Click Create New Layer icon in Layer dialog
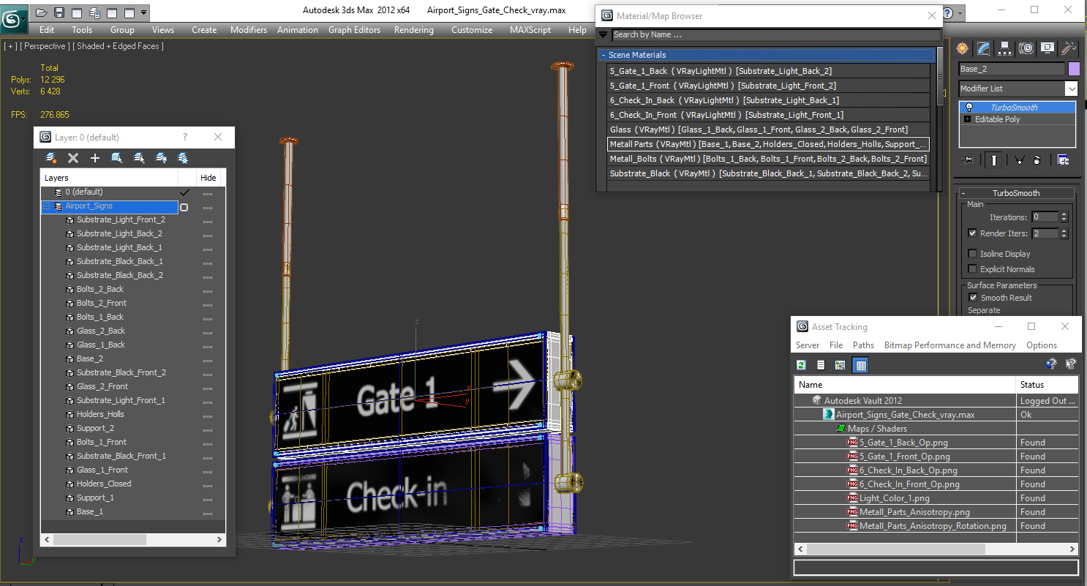 51,158
